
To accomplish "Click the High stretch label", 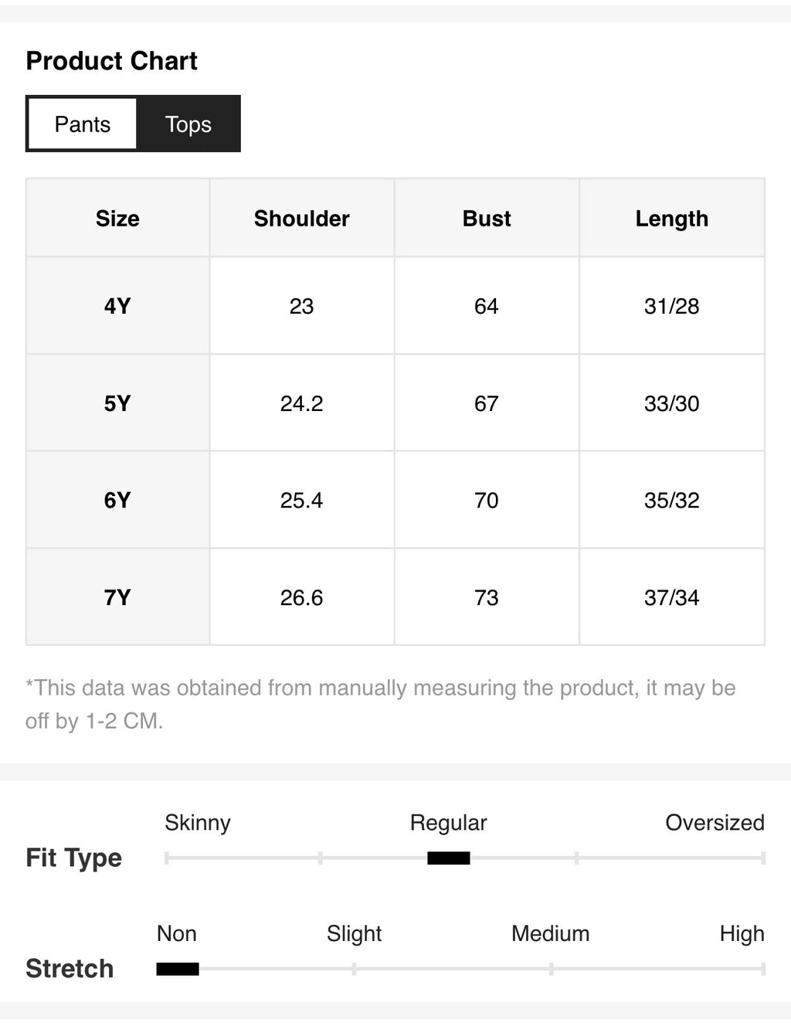I will [742, 933].
